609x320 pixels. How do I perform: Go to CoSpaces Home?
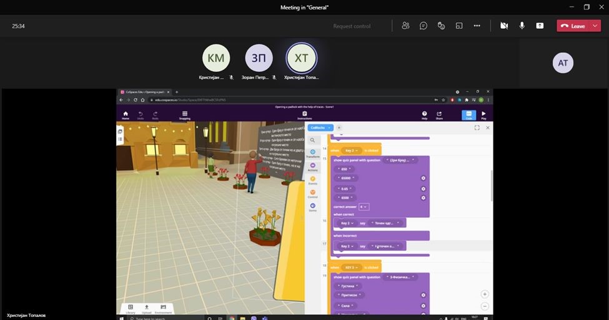(x=126, y=115)
